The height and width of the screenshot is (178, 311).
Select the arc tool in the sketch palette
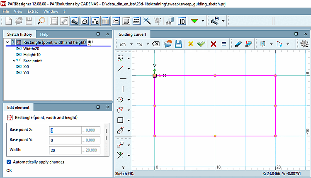(120, 110)
